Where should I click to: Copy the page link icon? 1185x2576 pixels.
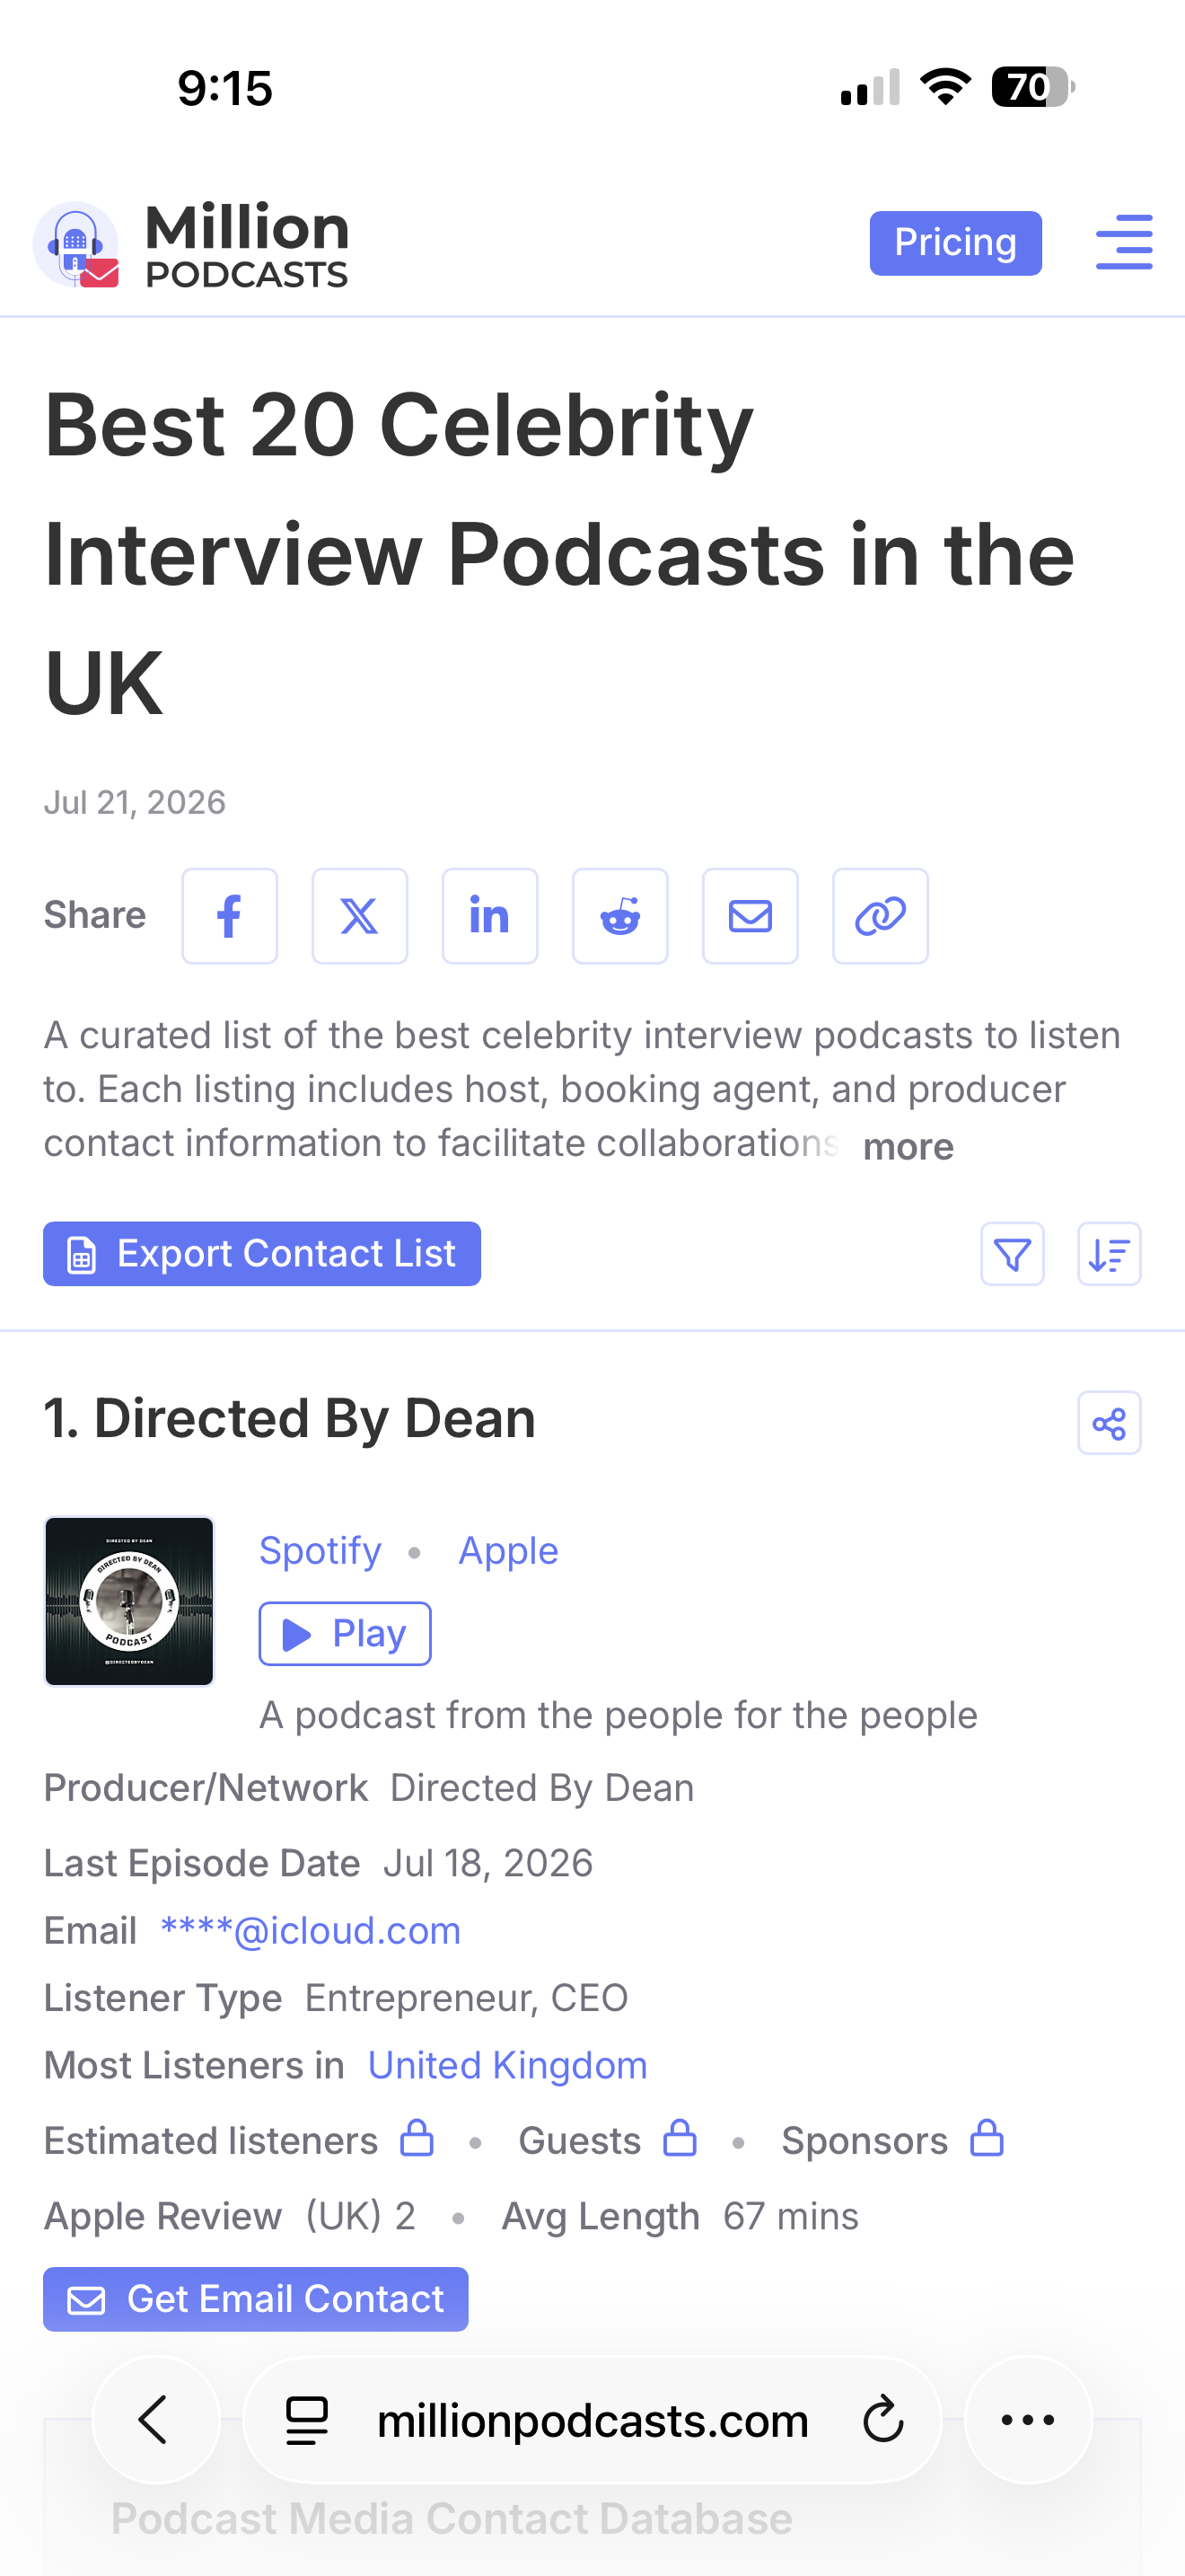point(881,916)
